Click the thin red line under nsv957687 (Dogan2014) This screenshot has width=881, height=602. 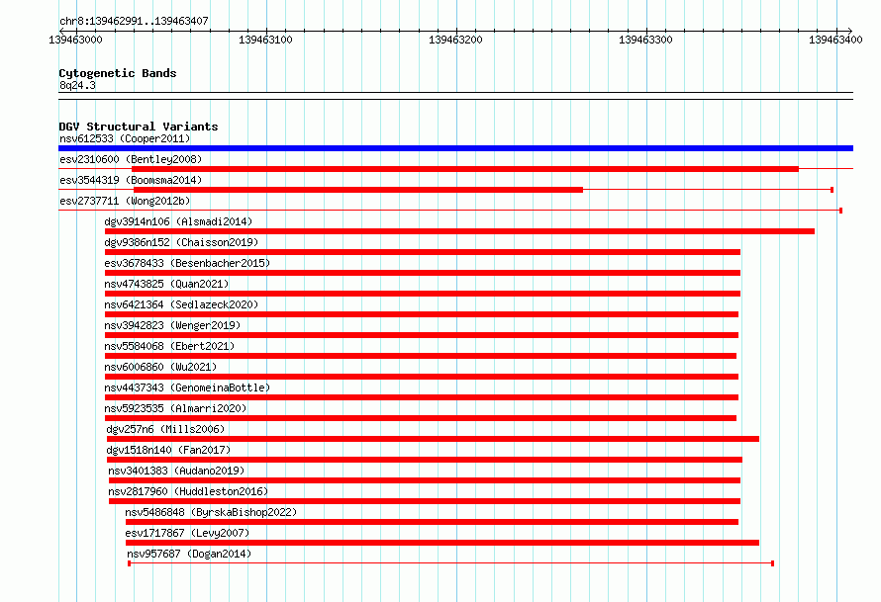coord(450,563)
